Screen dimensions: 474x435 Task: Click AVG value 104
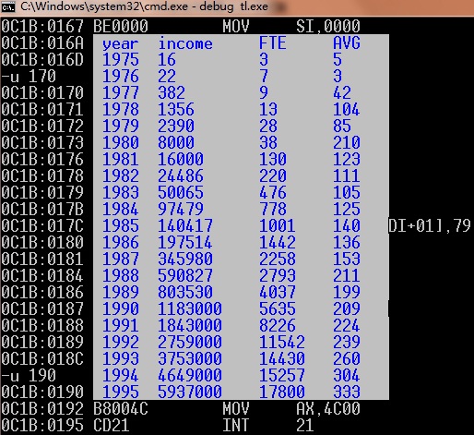pos(347,109)
